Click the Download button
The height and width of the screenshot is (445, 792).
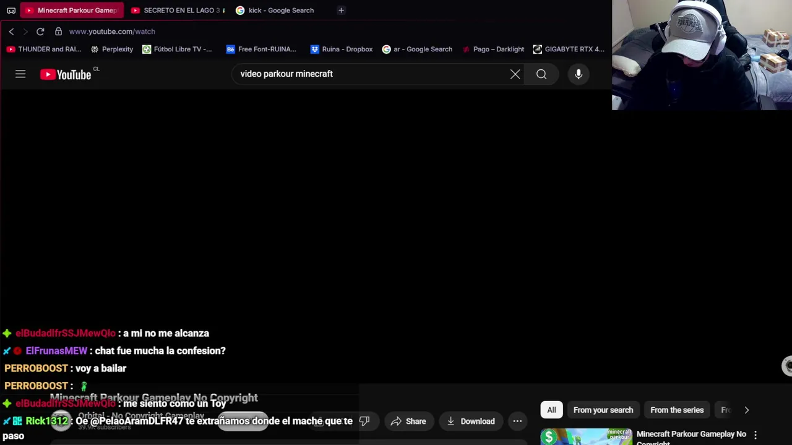click(x=471, y=422)
